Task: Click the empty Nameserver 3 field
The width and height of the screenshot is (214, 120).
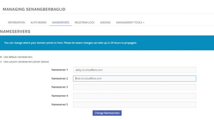Action: click(x=135, y=87)
